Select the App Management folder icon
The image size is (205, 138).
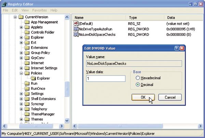pos(27,22)
